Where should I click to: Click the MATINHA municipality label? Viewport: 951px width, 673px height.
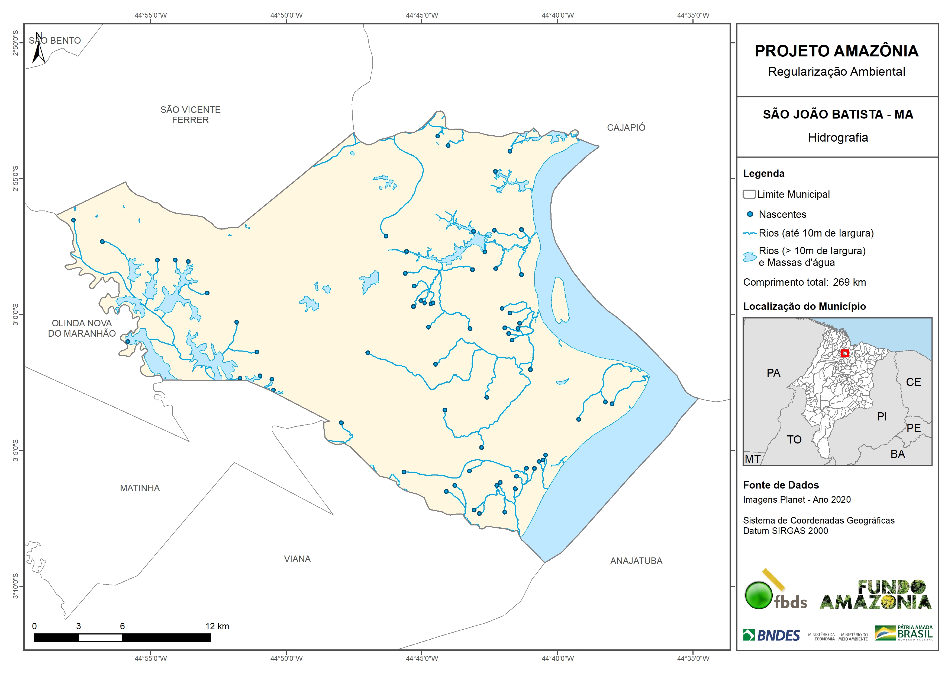140,489
